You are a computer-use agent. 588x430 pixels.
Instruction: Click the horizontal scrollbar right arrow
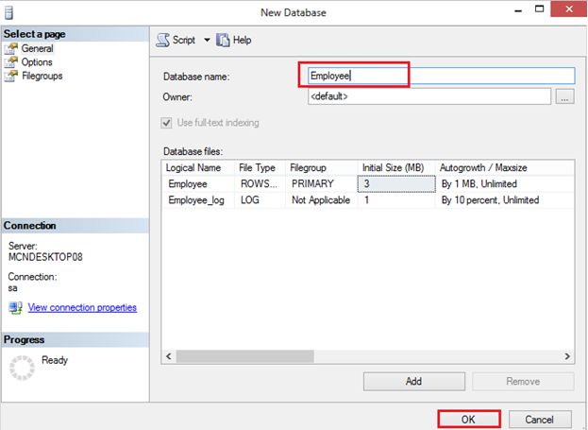(567, 356)
